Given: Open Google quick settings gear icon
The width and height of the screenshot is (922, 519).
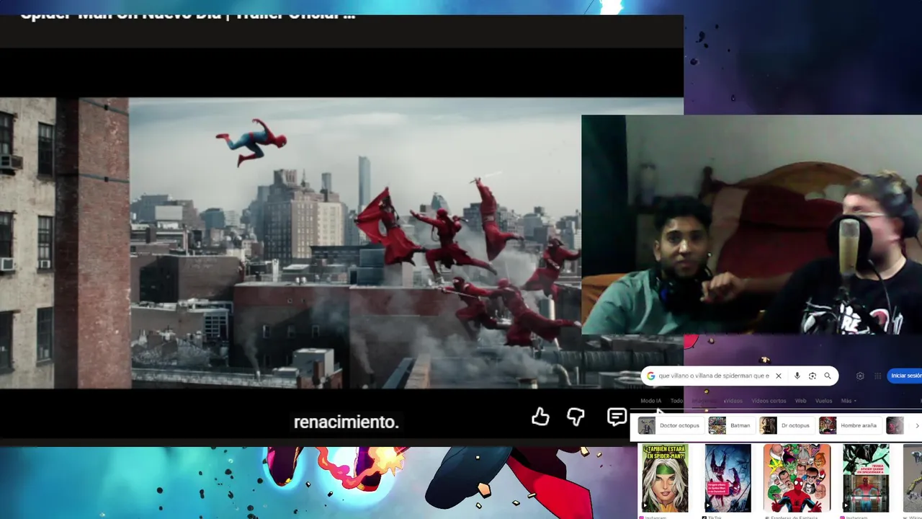Looking at the screenshot, I should pyautogui.click(x=860, y=376).
